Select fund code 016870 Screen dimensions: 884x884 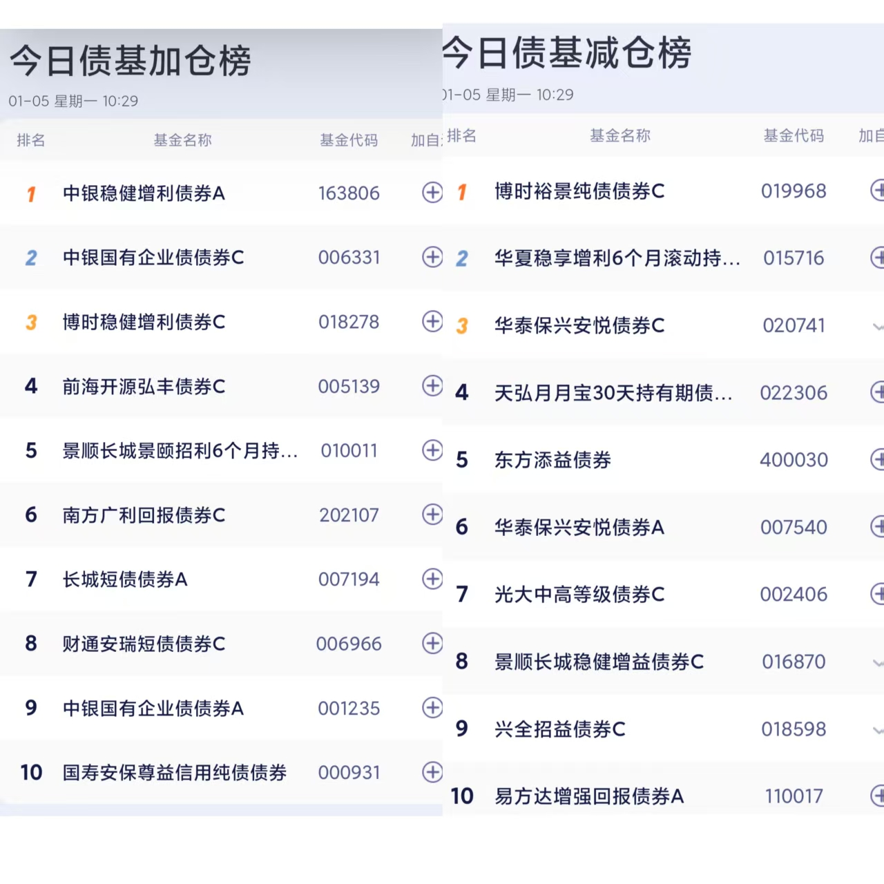[794, 662]
